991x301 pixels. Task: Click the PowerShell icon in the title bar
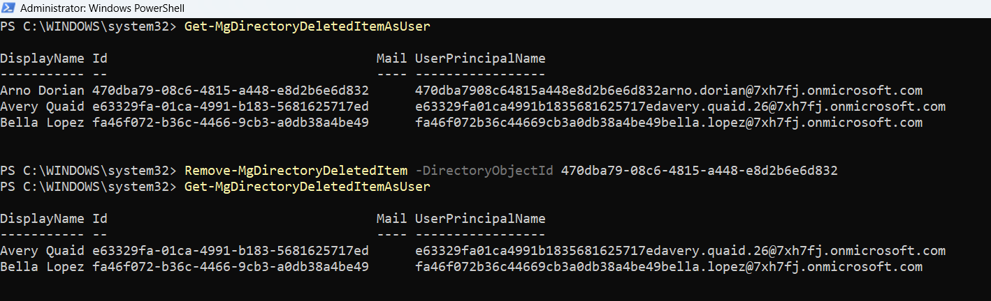(x=9, y=8)
